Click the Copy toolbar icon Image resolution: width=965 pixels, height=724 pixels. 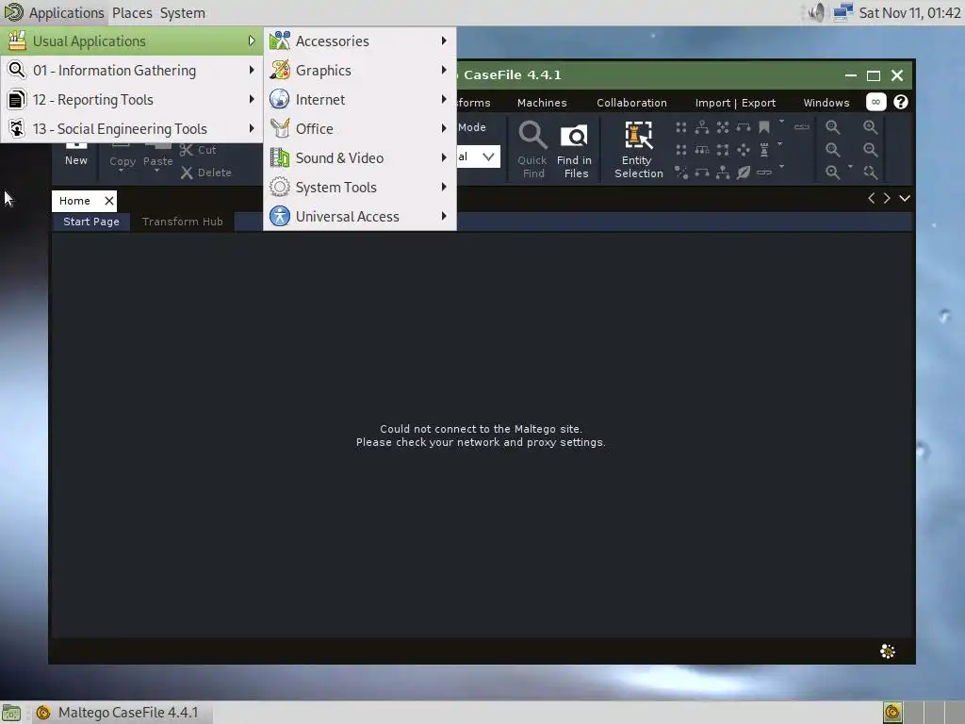121,145
